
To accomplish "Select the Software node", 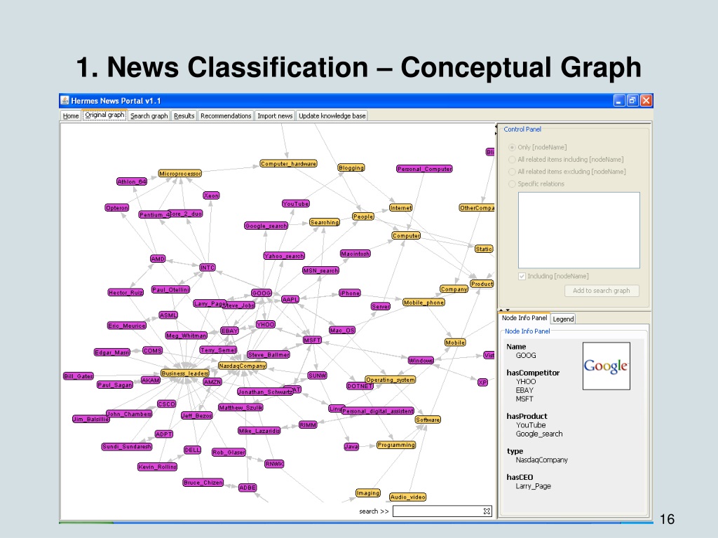I will pyautogui.click(x=428, y=420).
